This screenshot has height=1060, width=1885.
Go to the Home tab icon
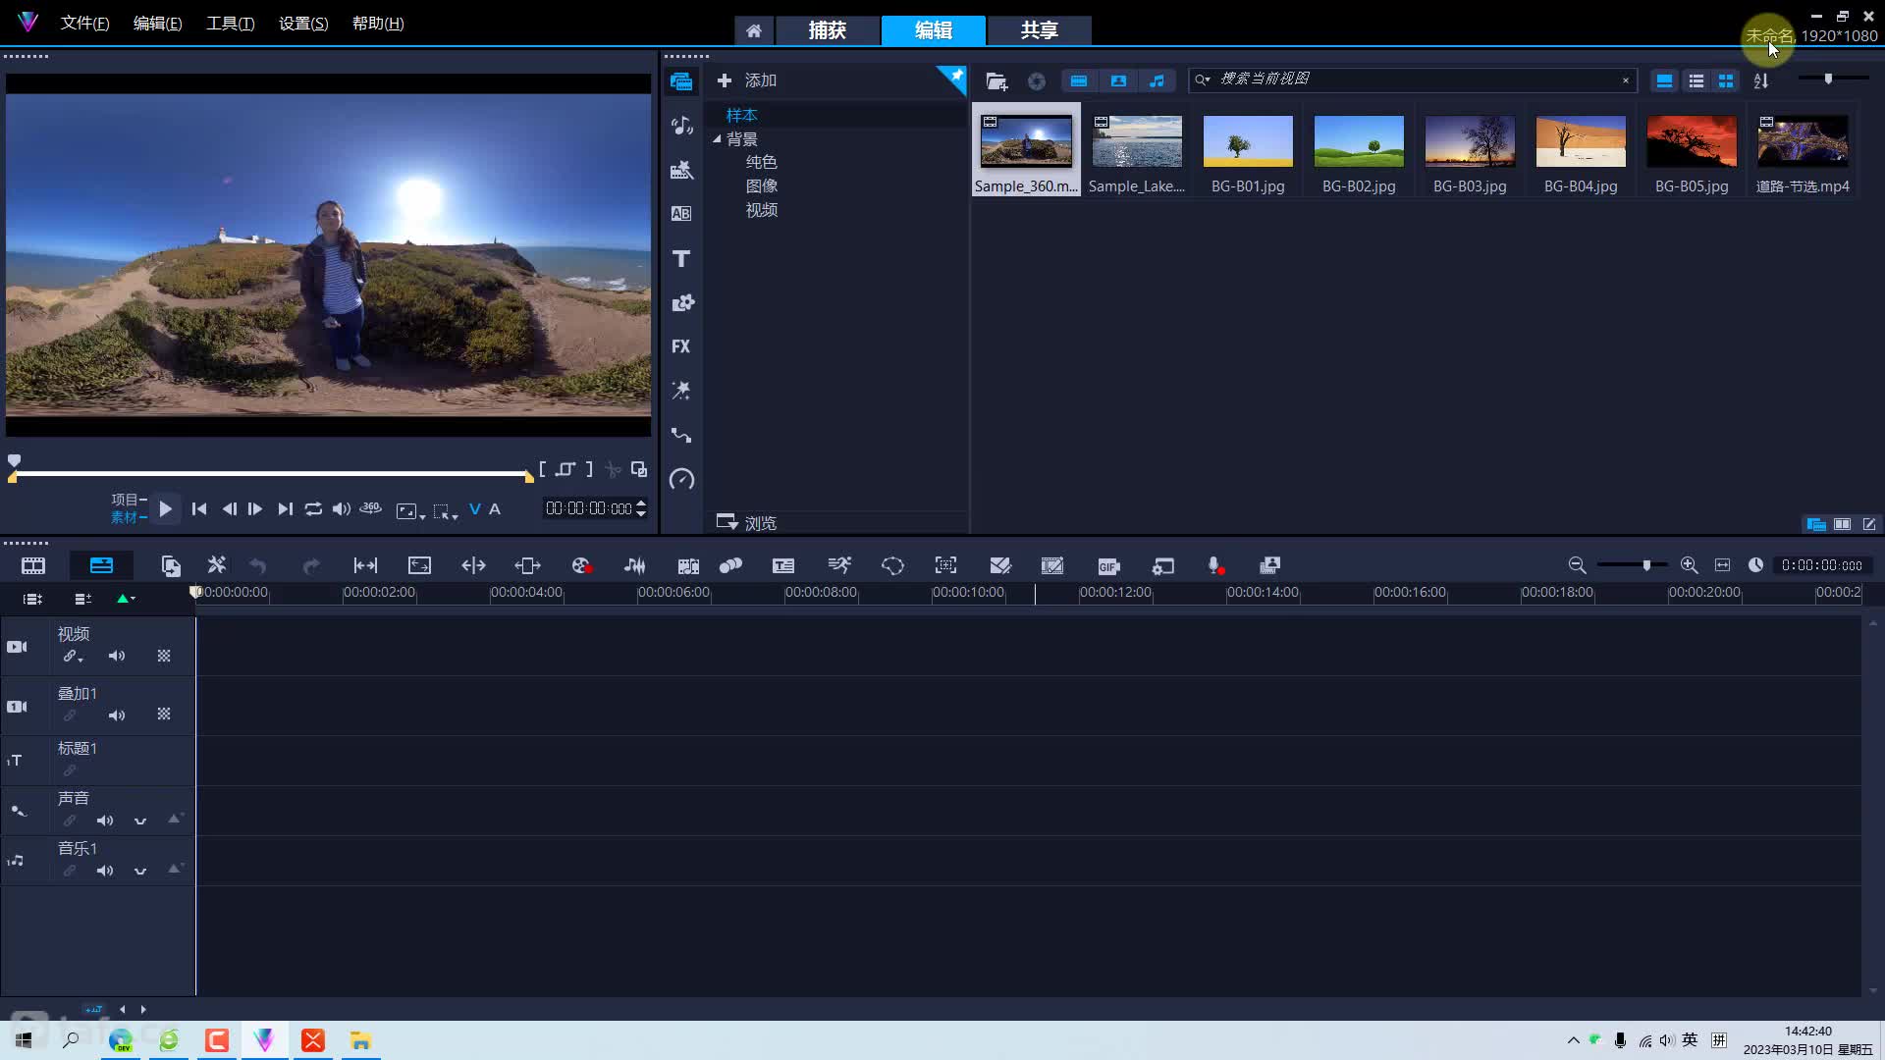753,30
